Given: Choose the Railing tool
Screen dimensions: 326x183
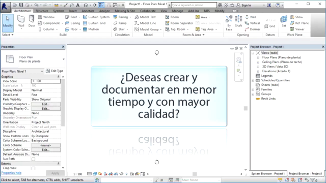Looking at the screenshot, I should point(121,17).
